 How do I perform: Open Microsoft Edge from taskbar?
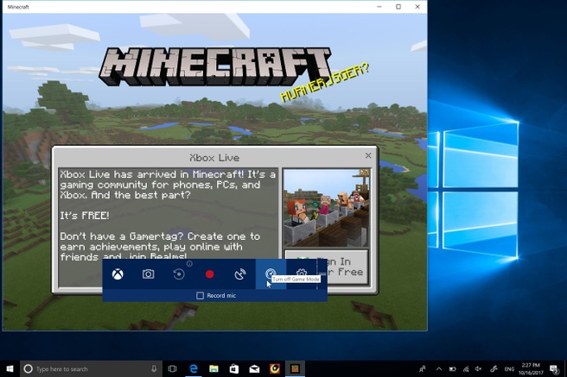click(x=194, y=368)
